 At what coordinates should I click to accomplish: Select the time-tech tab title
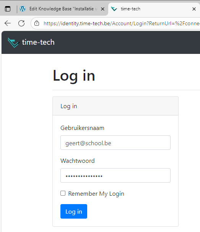click(x=130, y=9)
